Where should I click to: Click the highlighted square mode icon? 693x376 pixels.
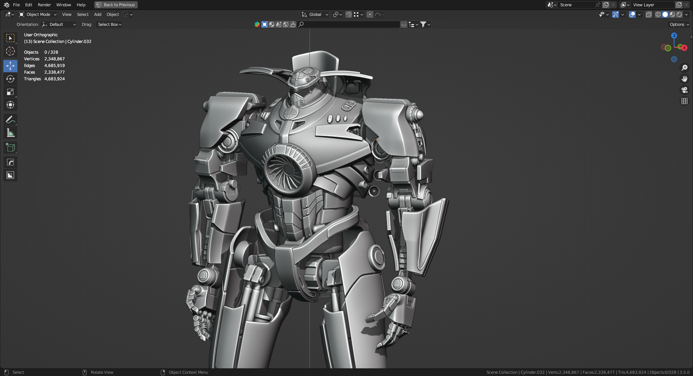pyautogui.click(x=265, y=24)
